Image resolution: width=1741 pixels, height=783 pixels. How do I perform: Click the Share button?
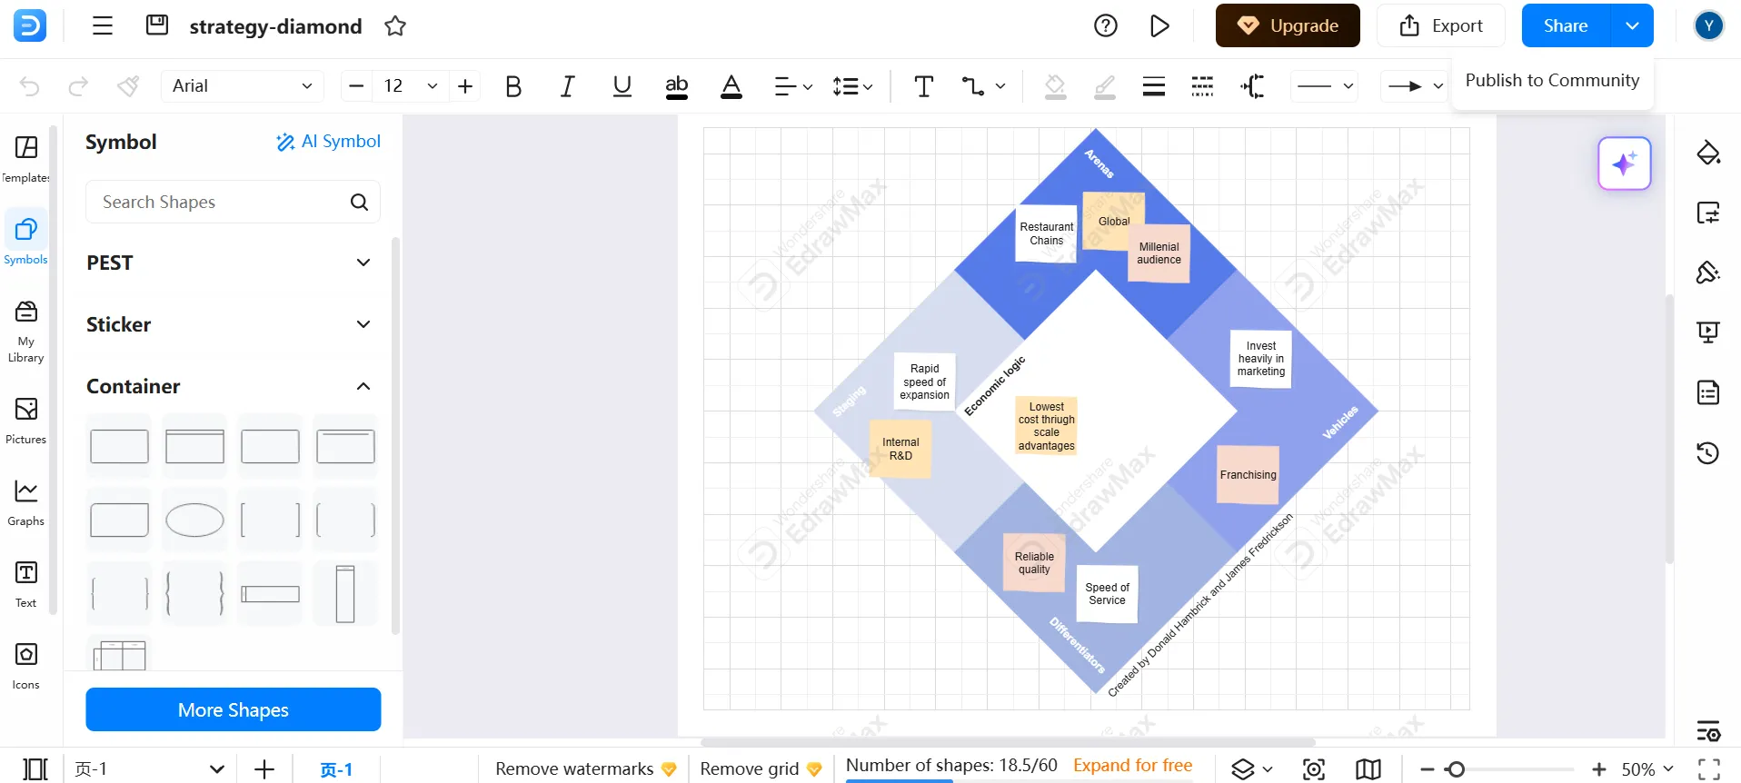coord(1566,25)
